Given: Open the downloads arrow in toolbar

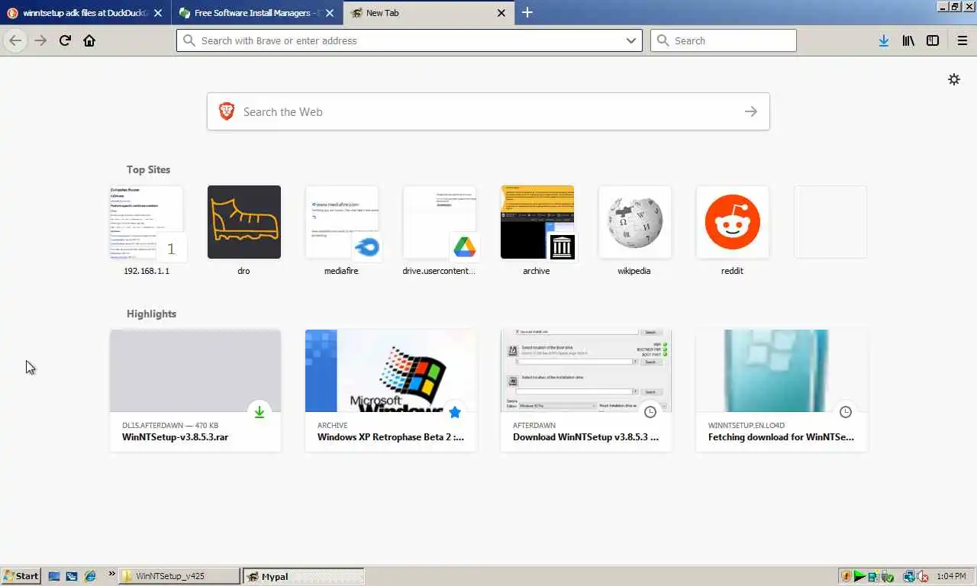Looking at the screenshot, I should (x=883, y=40).
